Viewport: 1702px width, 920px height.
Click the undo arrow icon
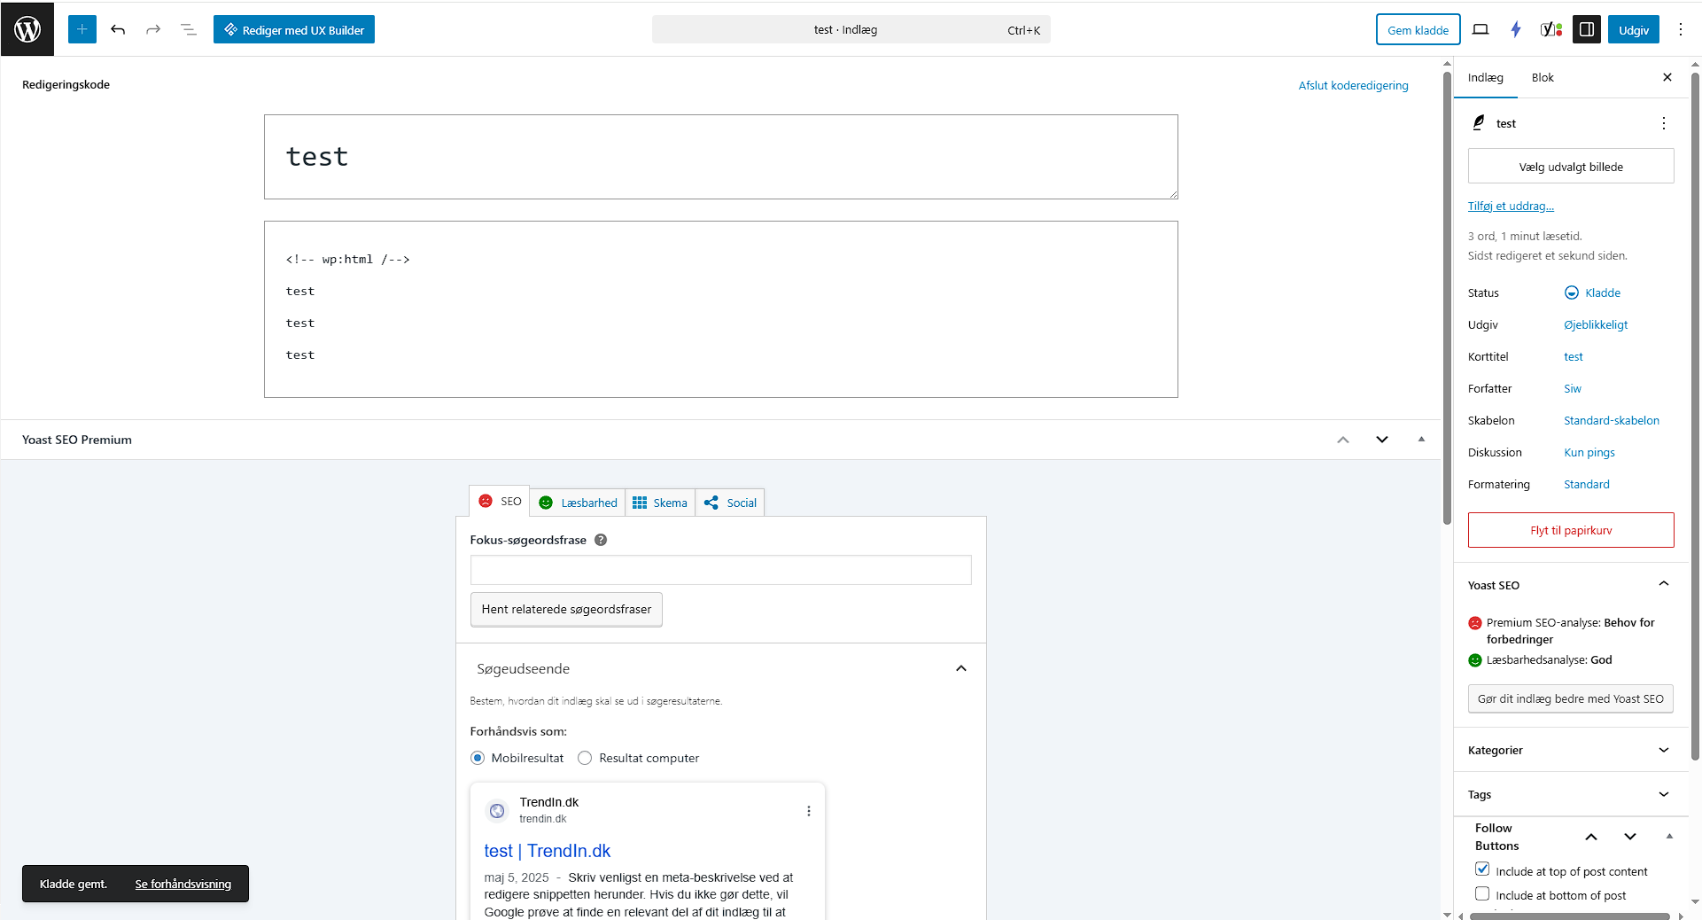point(118,29)
